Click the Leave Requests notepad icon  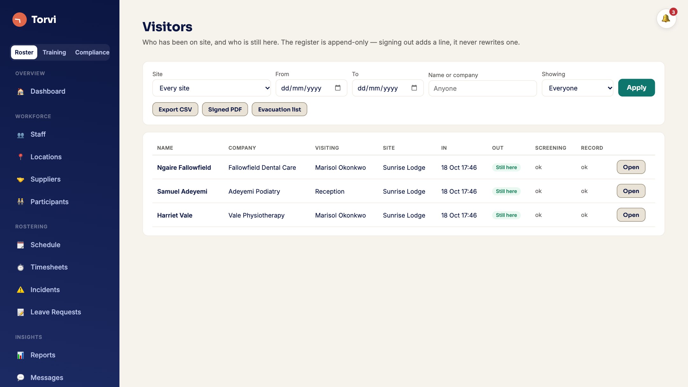click(x=21, y=312)
